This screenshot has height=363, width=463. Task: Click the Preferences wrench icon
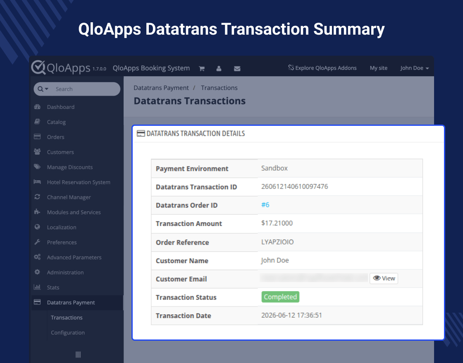(x=37, y=242)
